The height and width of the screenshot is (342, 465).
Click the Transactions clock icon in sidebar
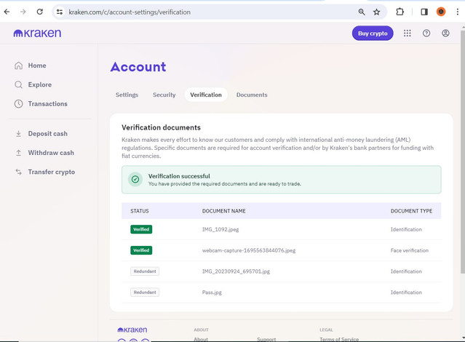pos(18,104)
